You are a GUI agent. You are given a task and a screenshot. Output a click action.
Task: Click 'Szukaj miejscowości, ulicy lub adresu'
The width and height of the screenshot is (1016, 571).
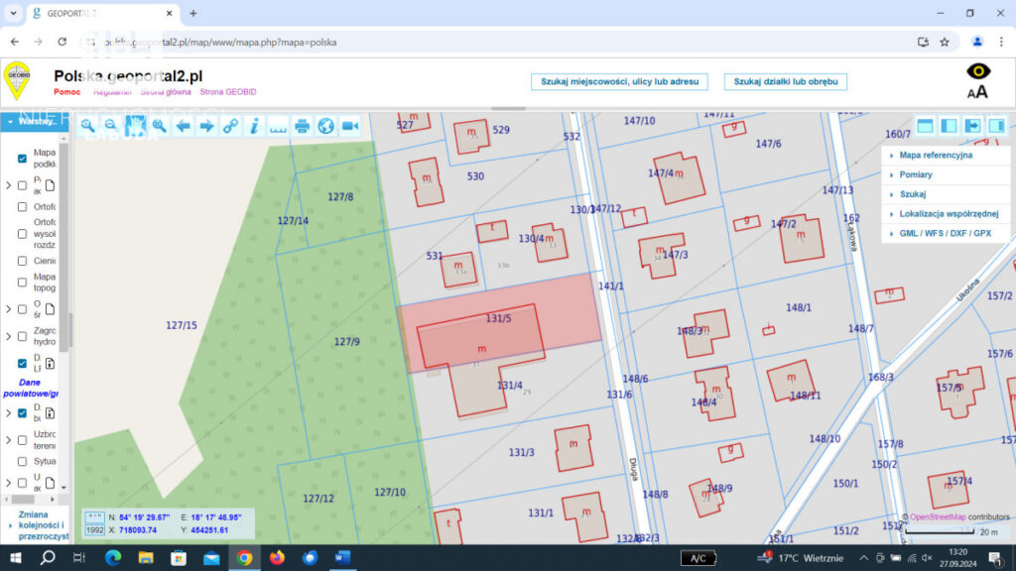619,81
